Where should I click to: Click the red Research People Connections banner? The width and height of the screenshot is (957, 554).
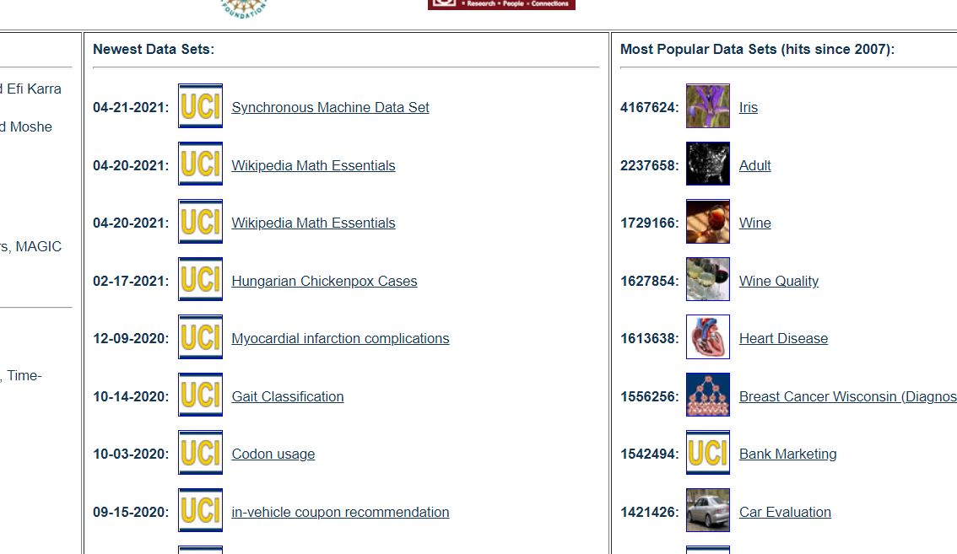(x=501, y=4)
